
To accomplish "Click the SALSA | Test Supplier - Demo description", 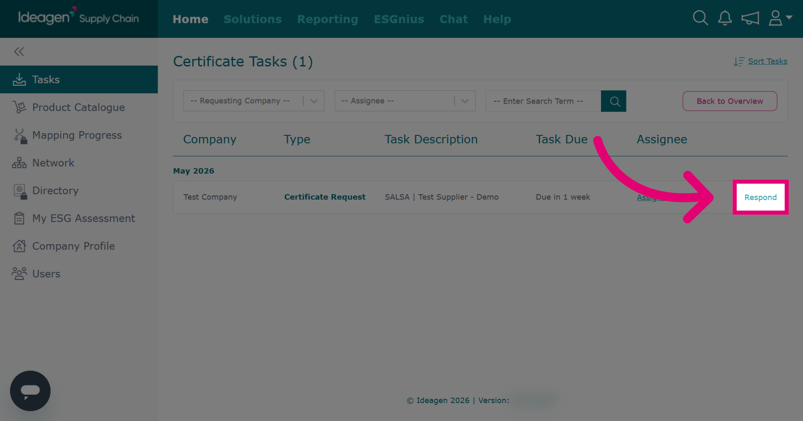I will coord(442,197).
